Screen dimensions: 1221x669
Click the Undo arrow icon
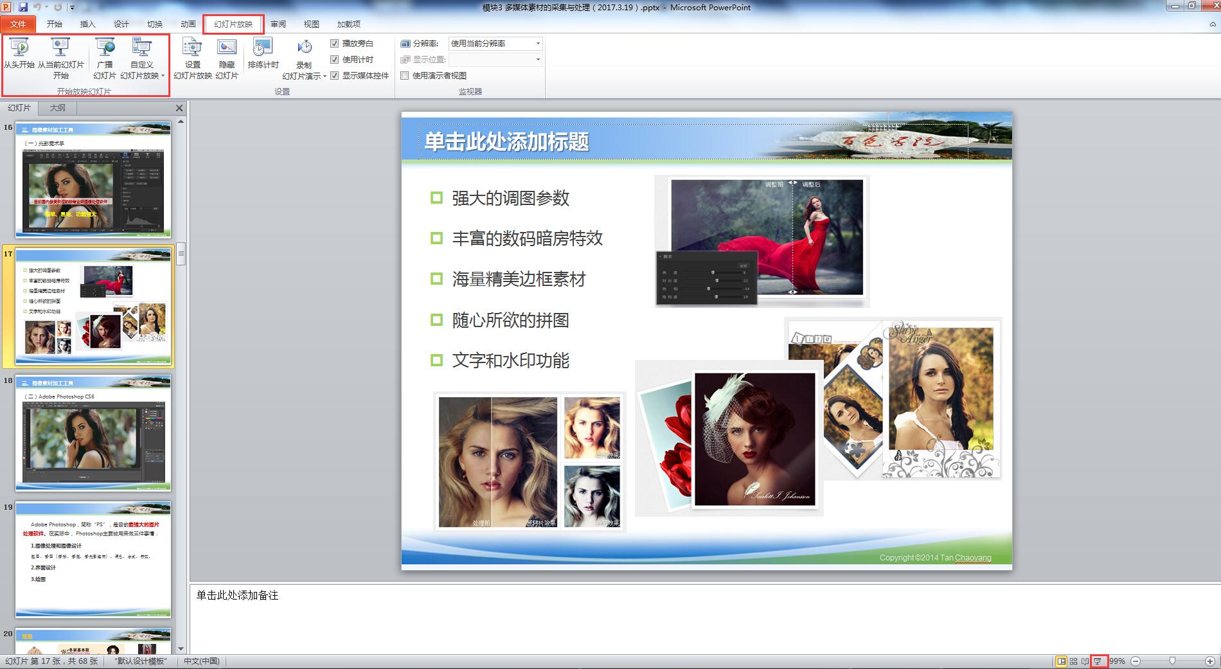pyautogui.click(x=37, y=7)
